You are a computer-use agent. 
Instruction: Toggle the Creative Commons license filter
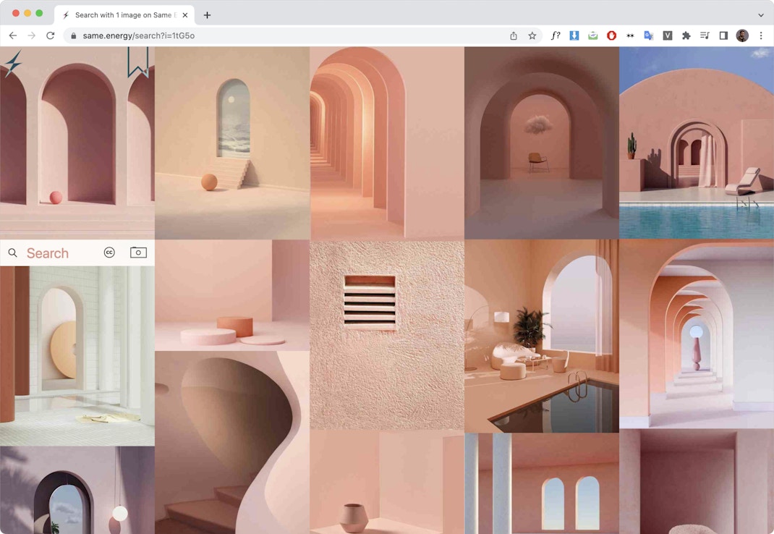click(x=109, y=253)
